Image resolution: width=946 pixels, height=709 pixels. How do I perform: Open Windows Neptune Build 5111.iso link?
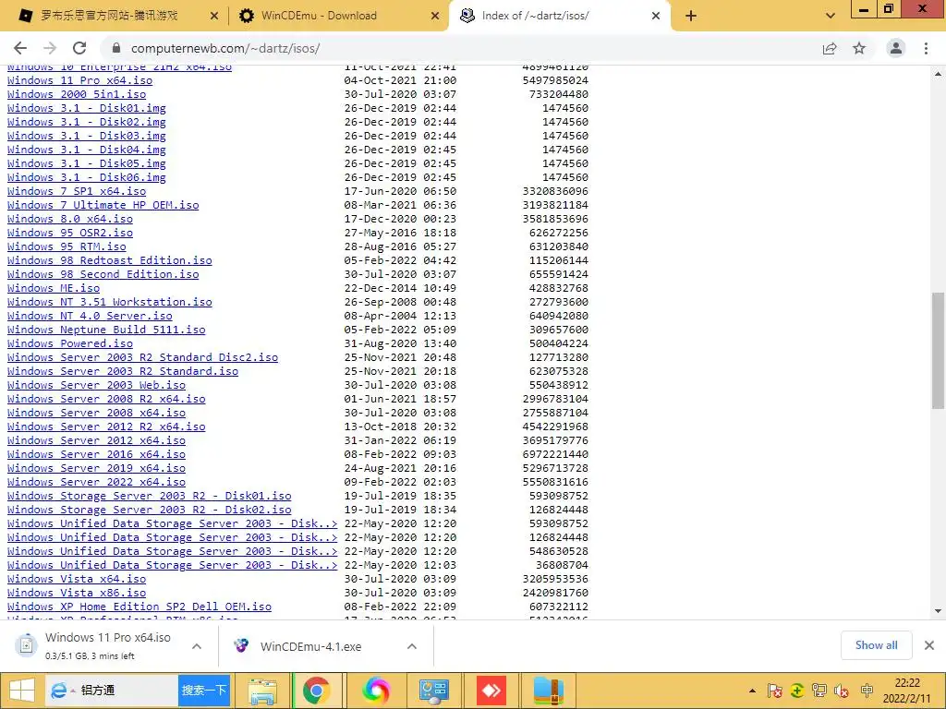106,330
